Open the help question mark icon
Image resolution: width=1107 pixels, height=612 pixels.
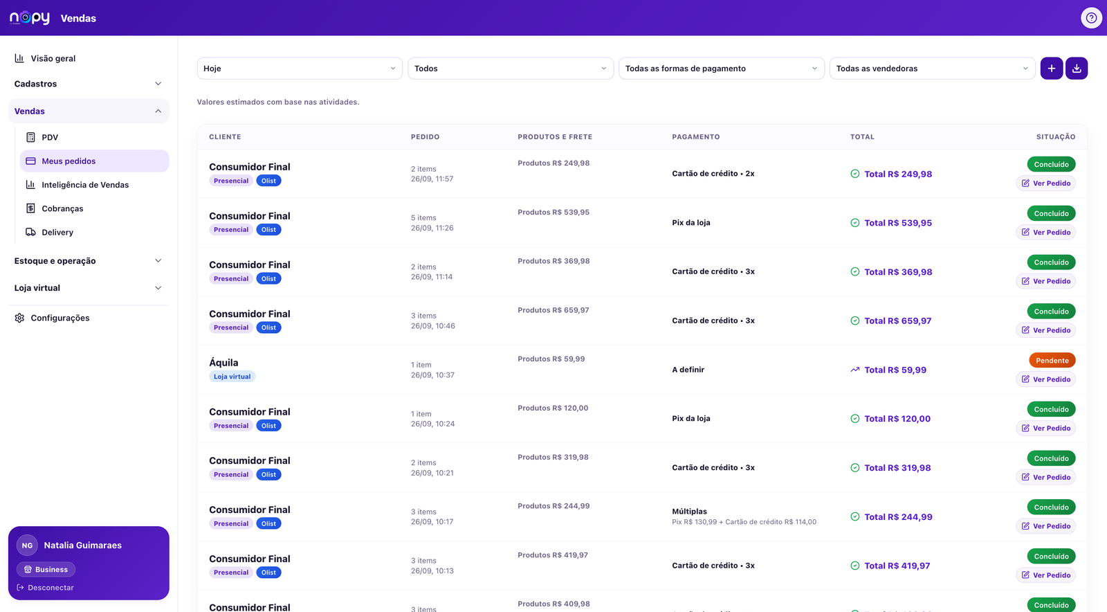tap(1091, 18)
